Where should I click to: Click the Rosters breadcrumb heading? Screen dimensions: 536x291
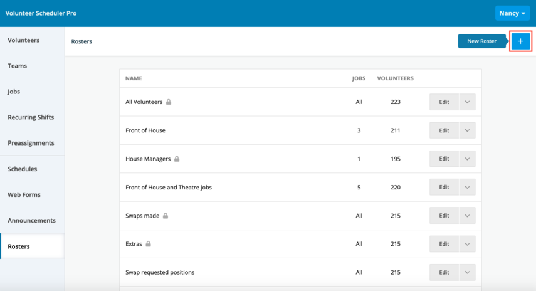coord(81,41)
